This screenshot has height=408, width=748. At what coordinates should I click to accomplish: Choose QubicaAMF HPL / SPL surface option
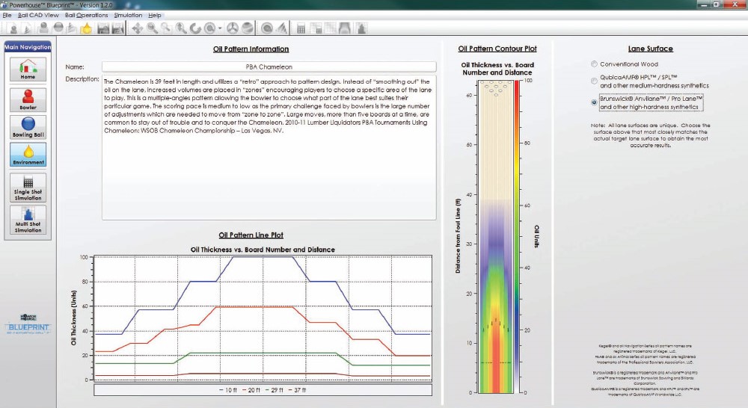click(x=595, y=81)
